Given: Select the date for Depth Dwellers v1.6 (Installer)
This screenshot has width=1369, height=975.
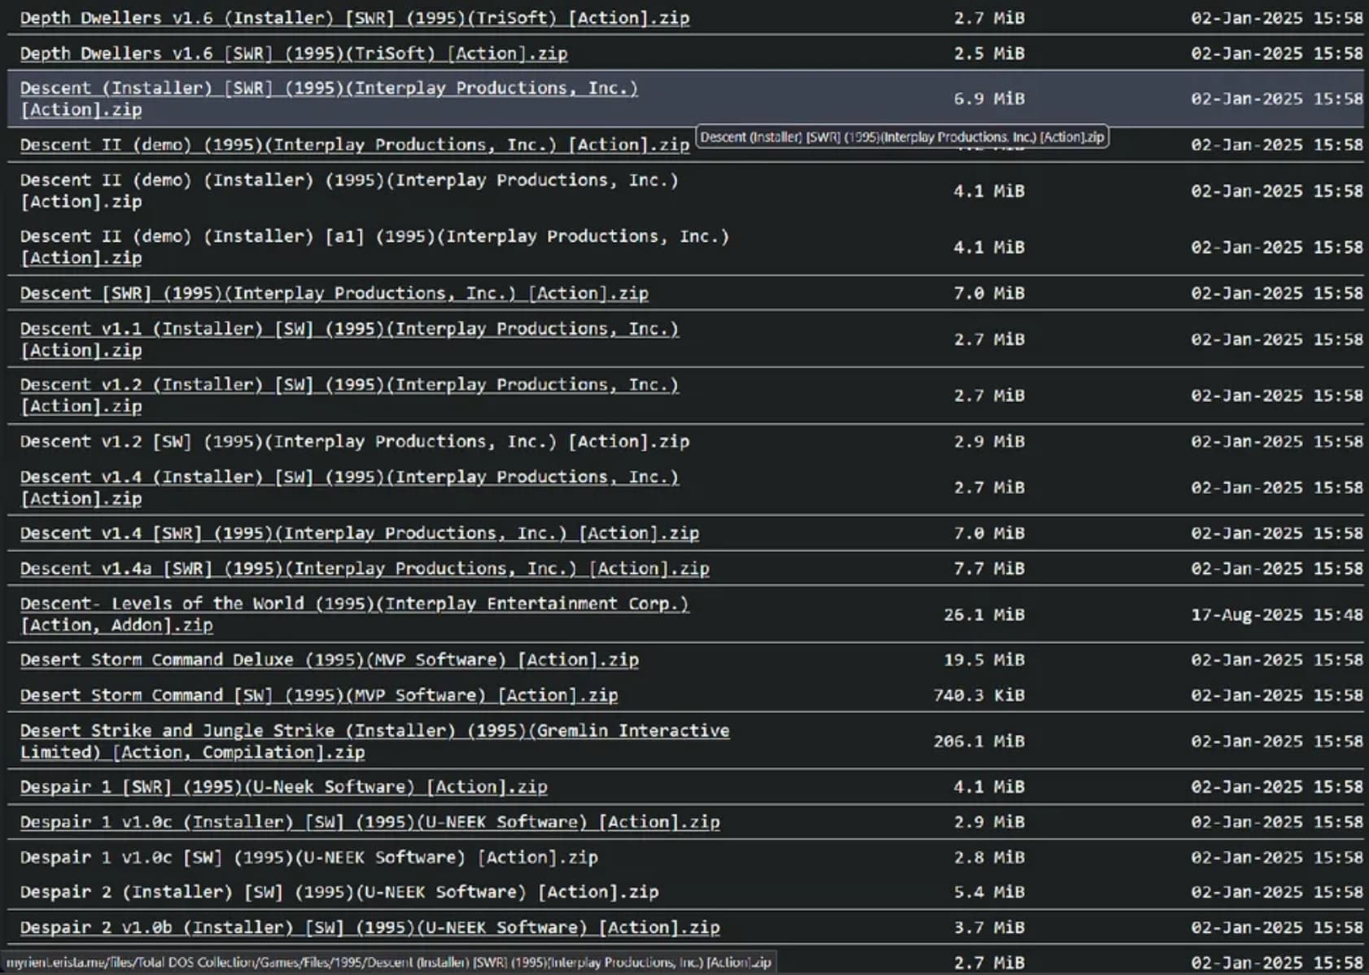Looking at the screenshot, I should (1277, 18).
